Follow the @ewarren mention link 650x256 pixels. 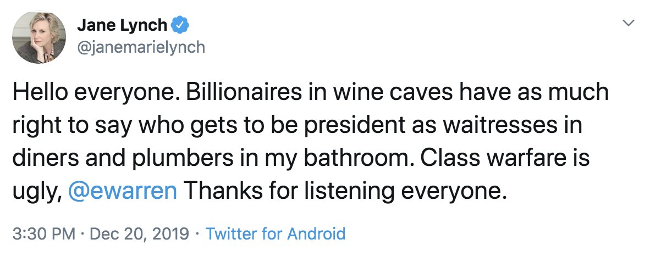pyautogui.click(x=123, y=192)
